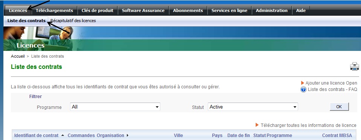Go to Clés de produit
This screenshot has width=361, height=140.
(x=97, y=10)
